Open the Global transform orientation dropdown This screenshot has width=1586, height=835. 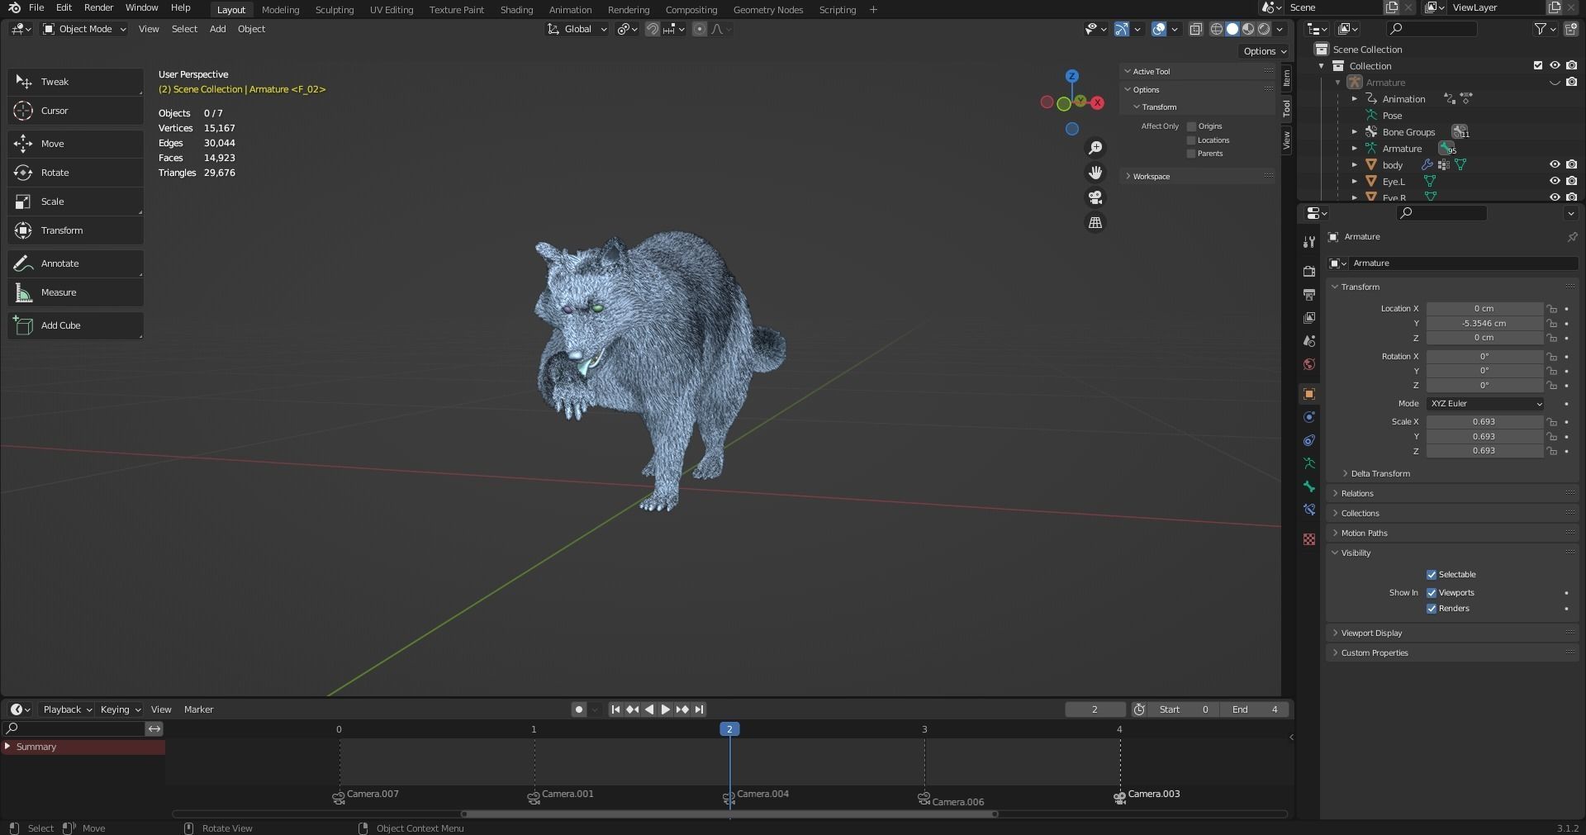(x=577, y=29)
